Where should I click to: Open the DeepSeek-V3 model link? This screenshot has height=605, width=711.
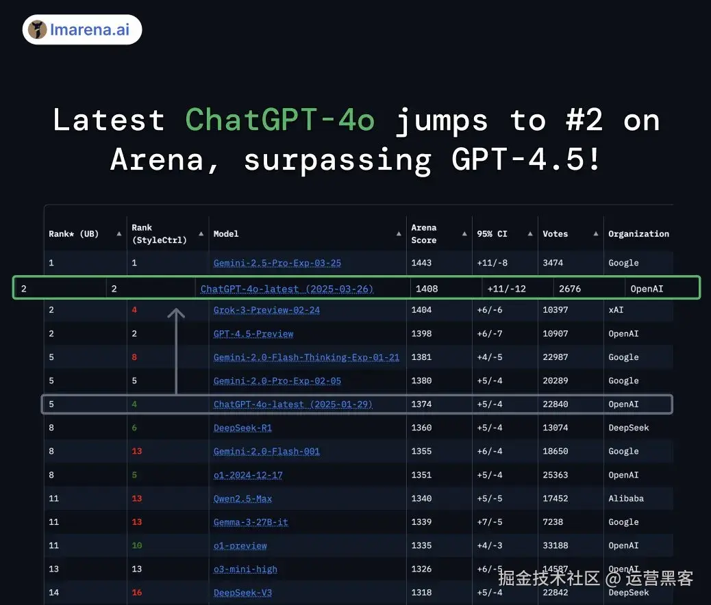coord(242,593)
